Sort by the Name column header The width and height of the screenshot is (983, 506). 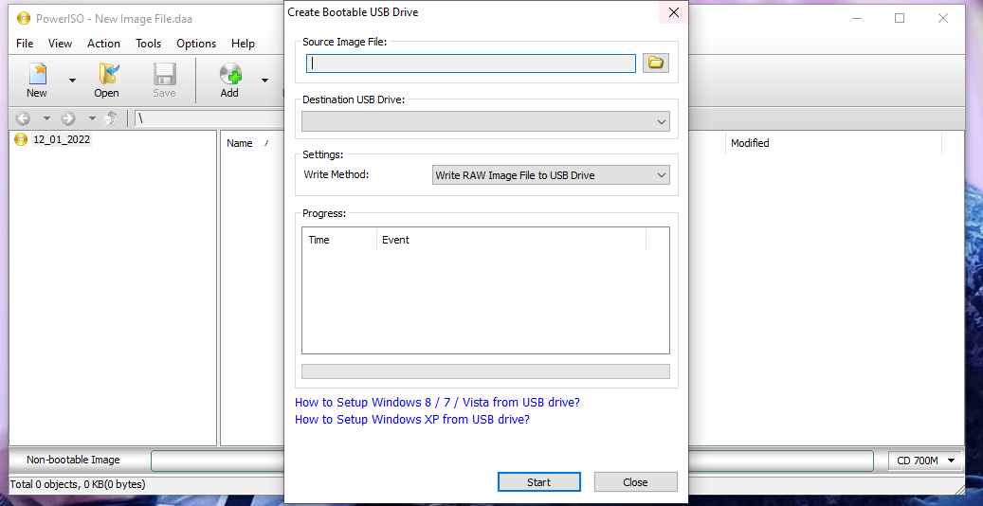[240, 144]
